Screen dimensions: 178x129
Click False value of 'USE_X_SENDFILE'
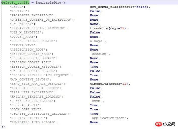click(x=95, y=32)
